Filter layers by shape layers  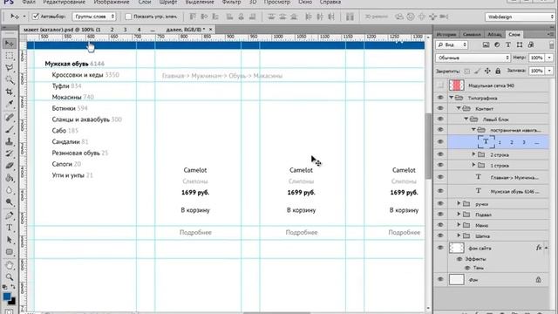pos(520,44)
